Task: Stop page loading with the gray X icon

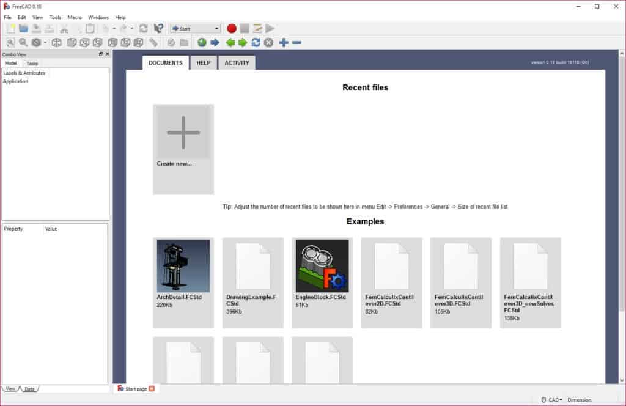Action: click(x=269, y=42)
